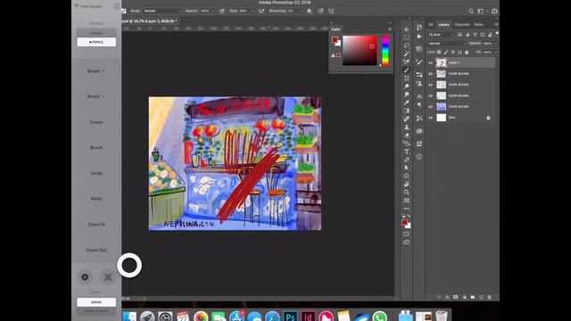Open left sidebar settings gear
The height and width of the screenshot is (321, 571).
pos(85,277)
